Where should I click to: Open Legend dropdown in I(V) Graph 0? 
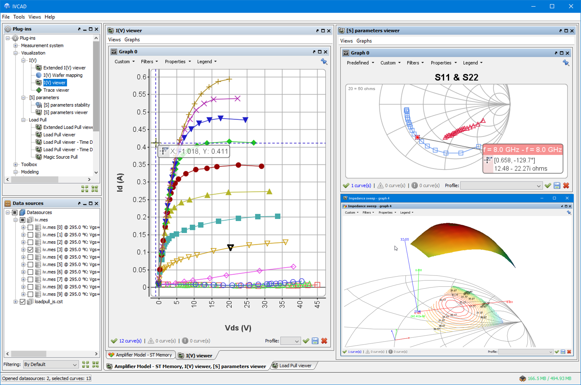pos(207,62)
